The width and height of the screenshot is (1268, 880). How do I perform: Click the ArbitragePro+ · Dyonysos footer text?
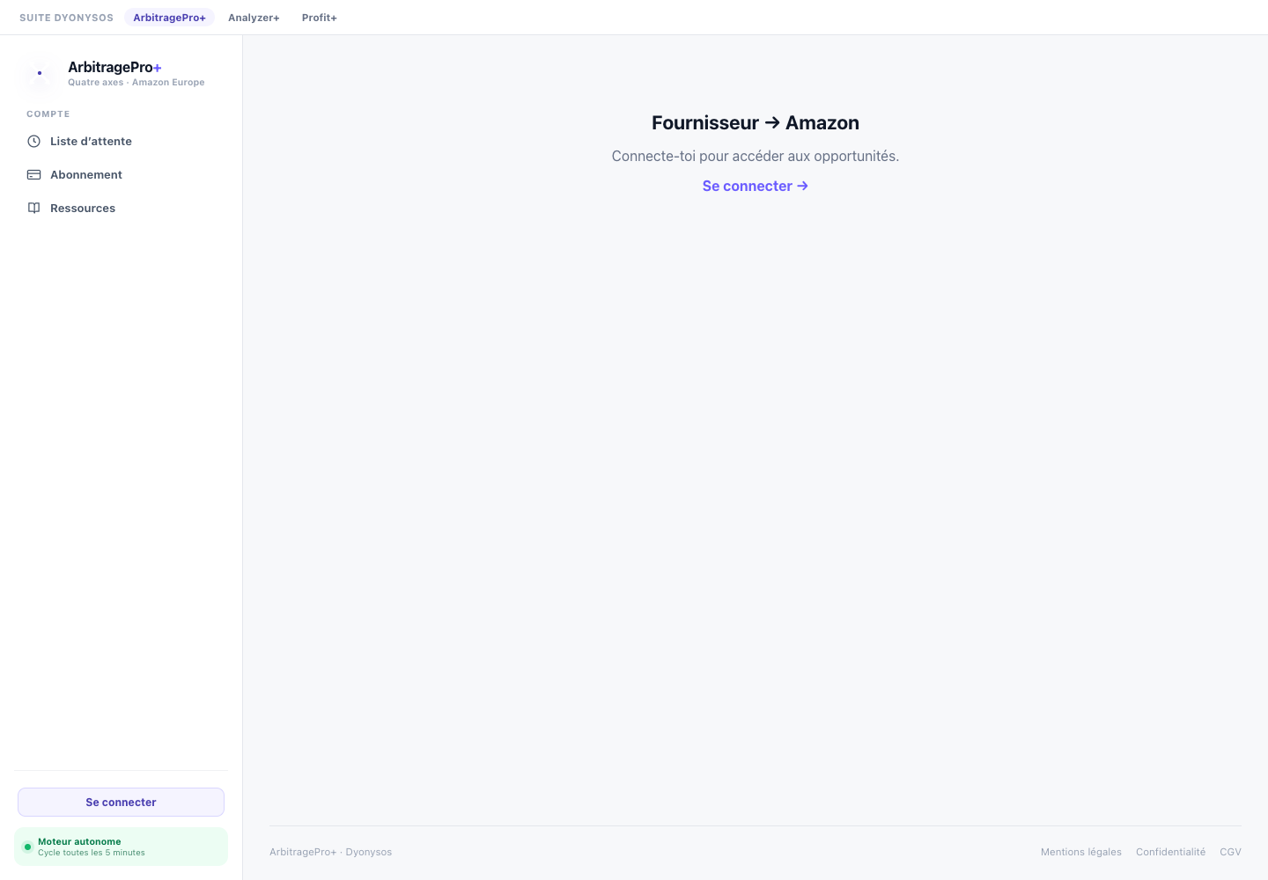click(x=330, y=852)
